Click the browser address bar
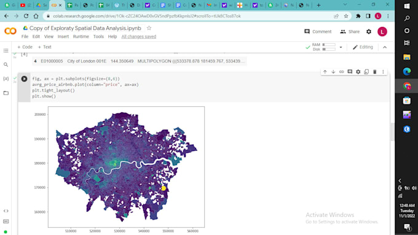This screenshot has width=418, height=235. point(187,16)
